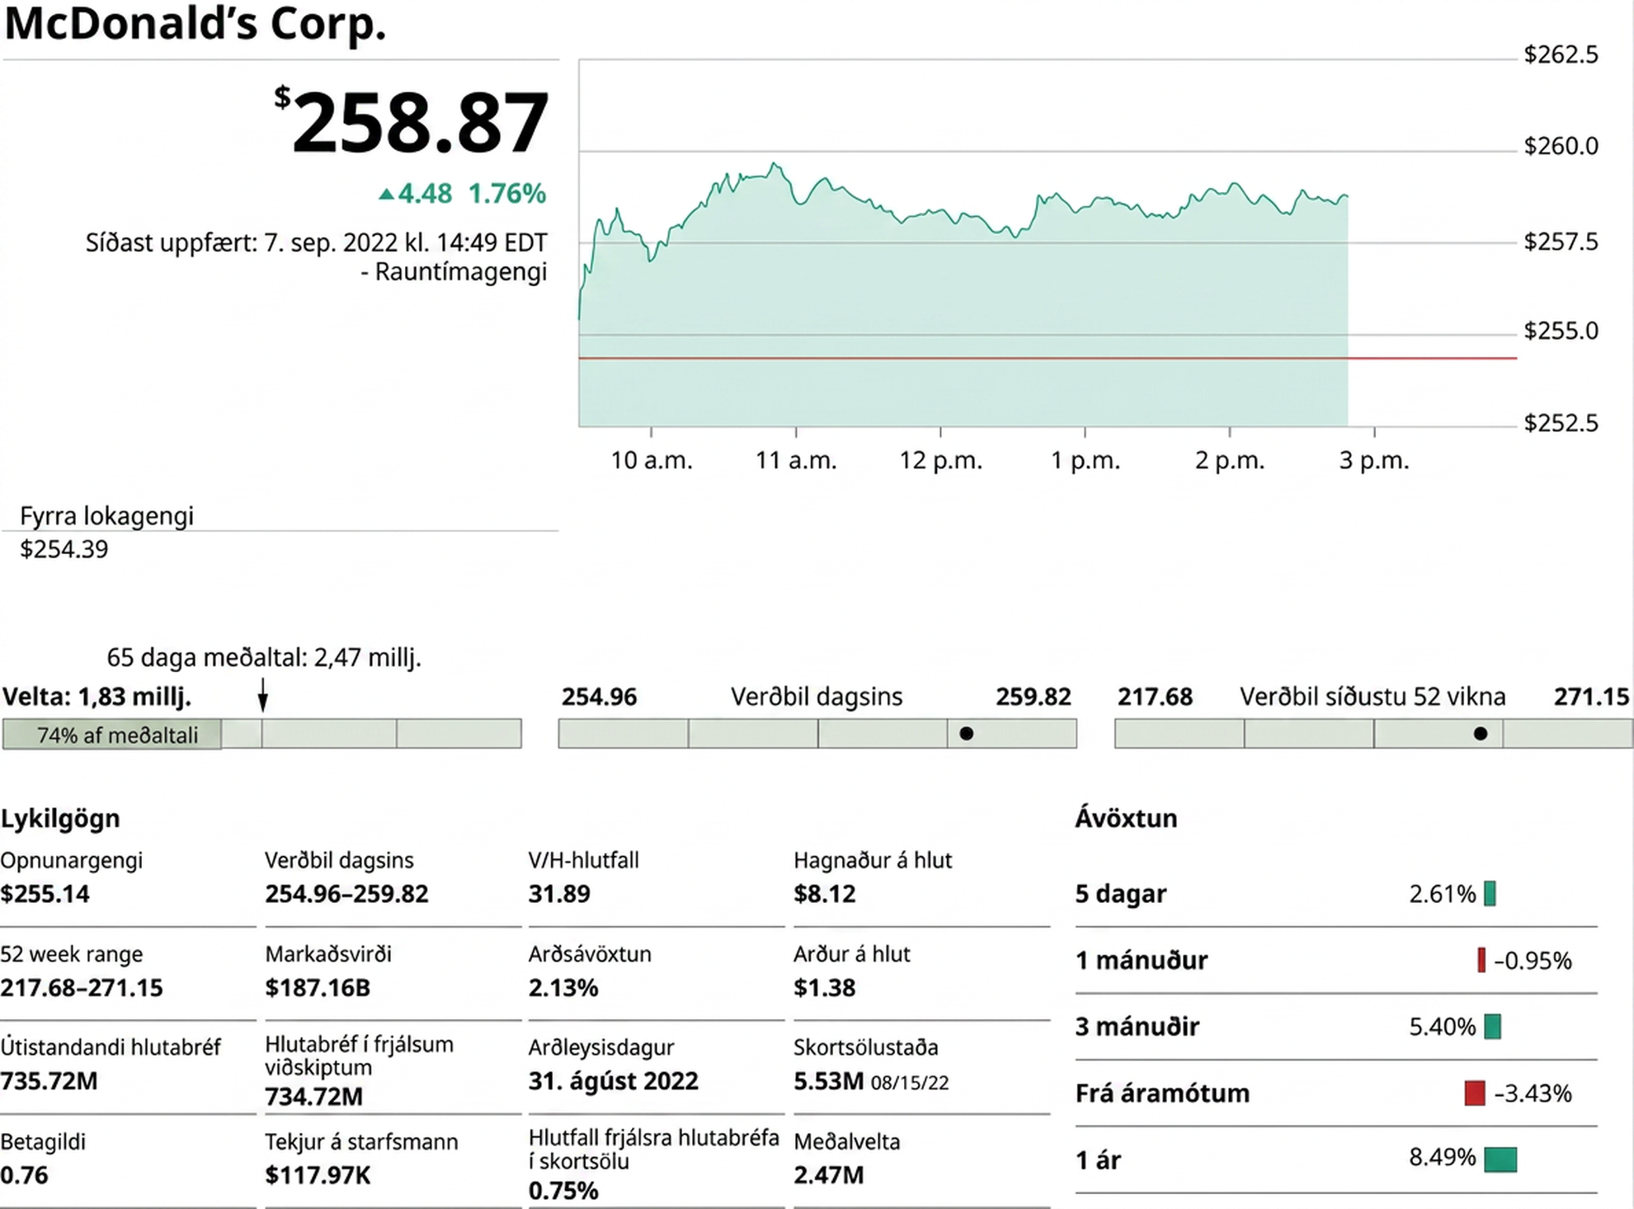Screen dimensions: 1634x1209
Task: Click the black dot on 52-week range bar
Action: tap(1481, 733)
